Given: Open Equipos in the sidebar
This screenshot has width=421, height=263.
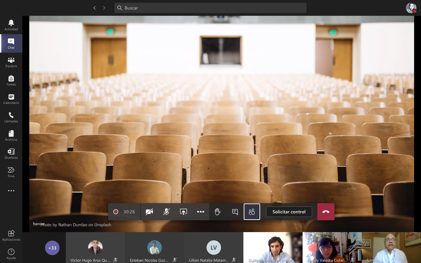Looking at the screenshot, I should pos(11,62).
